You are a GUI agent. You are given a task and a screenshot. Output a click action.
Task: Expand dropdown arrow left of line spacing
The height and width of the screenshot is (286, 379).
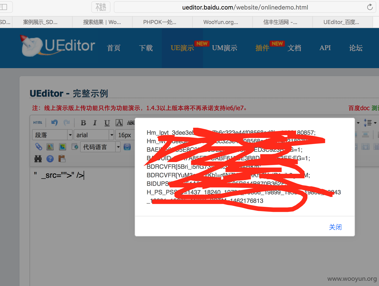(x=358, y=123)
